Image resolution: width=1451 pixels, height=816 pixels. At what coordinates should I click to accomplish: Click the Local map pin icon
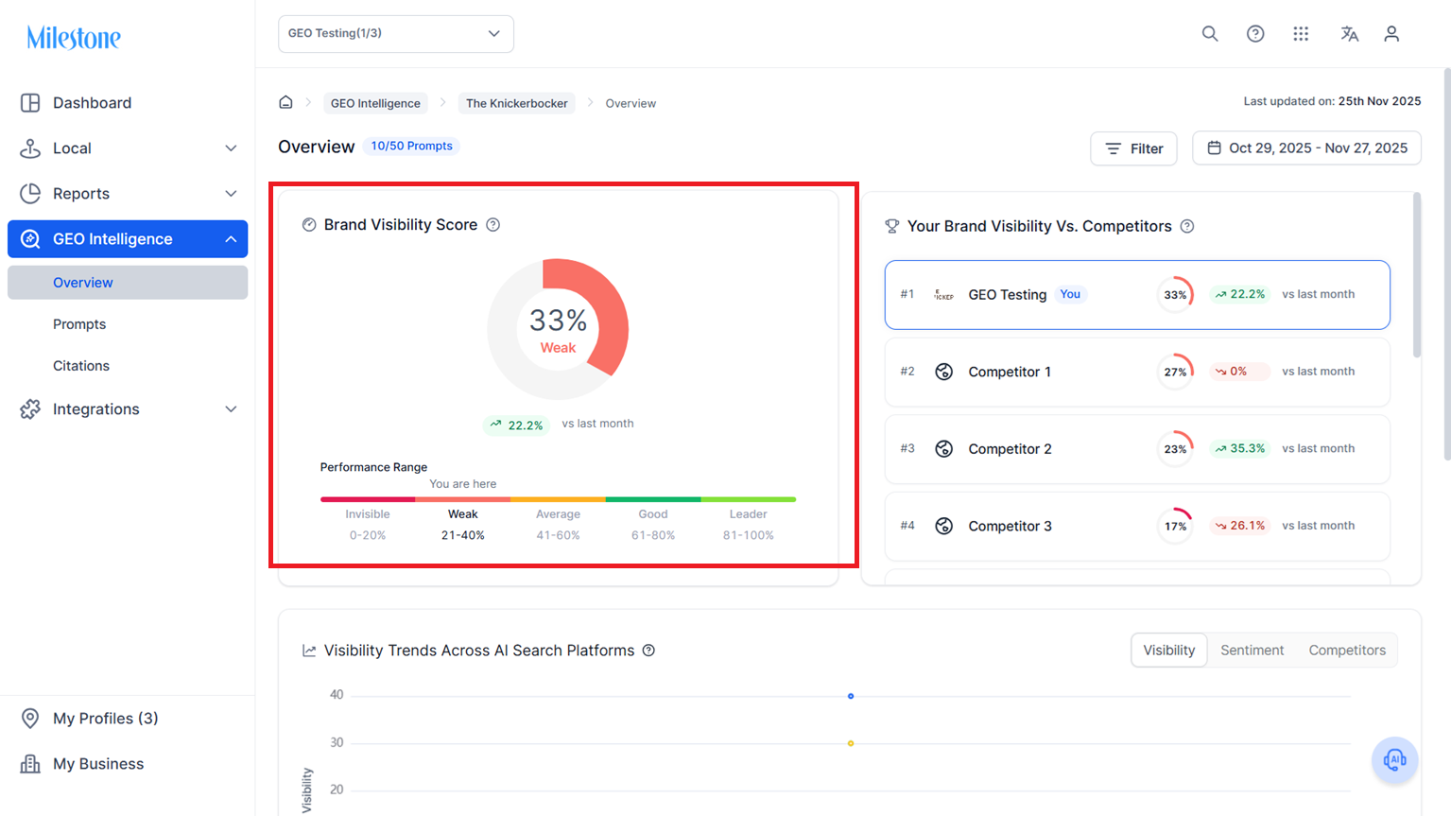pyautogui.click(x=30, y=148)
